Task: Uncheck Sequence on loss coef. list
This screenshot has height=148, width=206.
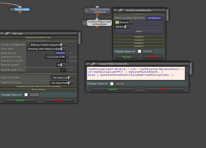Action: pos(67,57)
